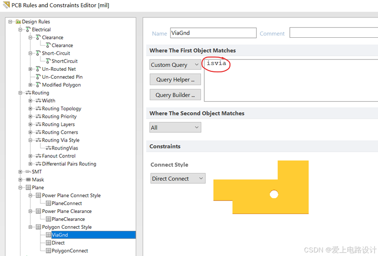Screen dimensions: 378x256
Task: Click the Design Rules root folder icon
Action: 18,22
